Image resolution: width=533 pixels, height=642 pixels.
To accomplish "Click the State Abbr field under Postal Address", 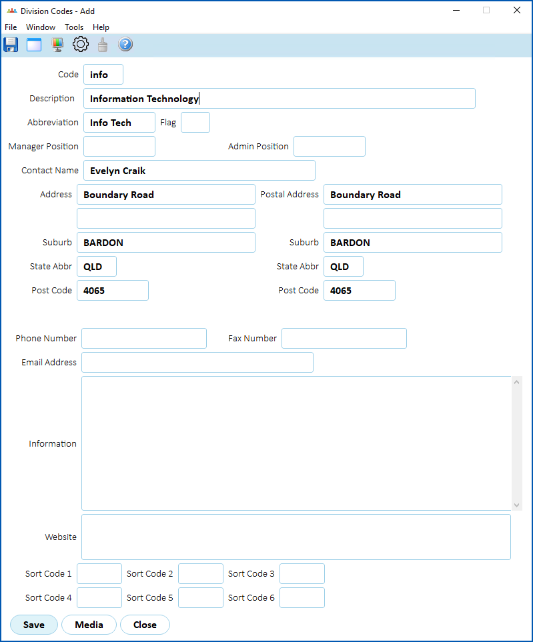I will tap(344, 267).
